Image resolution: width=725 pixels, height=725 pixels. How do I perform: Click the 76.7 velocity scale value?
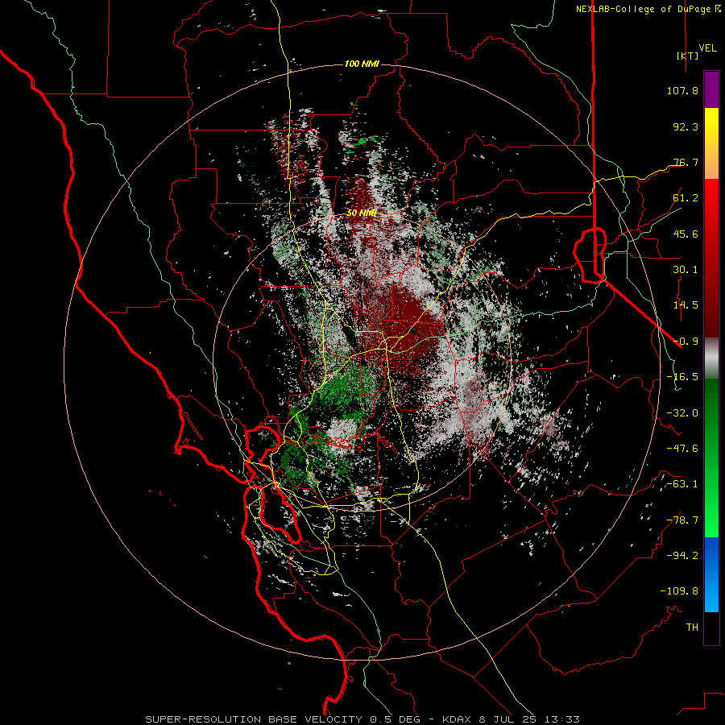click(686, 162)
